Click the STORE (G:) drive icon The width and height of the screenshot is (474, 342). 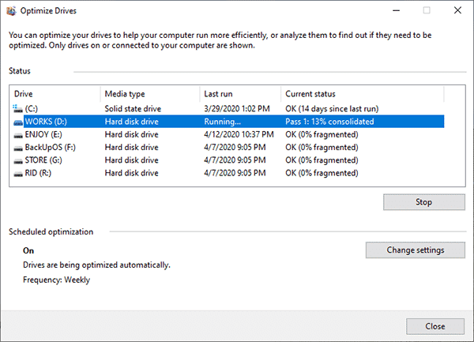point(18,160)
